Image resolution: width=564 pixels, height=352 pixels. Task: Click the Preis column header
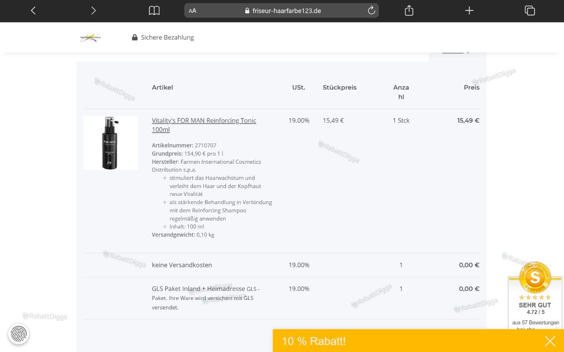point(472,87)
